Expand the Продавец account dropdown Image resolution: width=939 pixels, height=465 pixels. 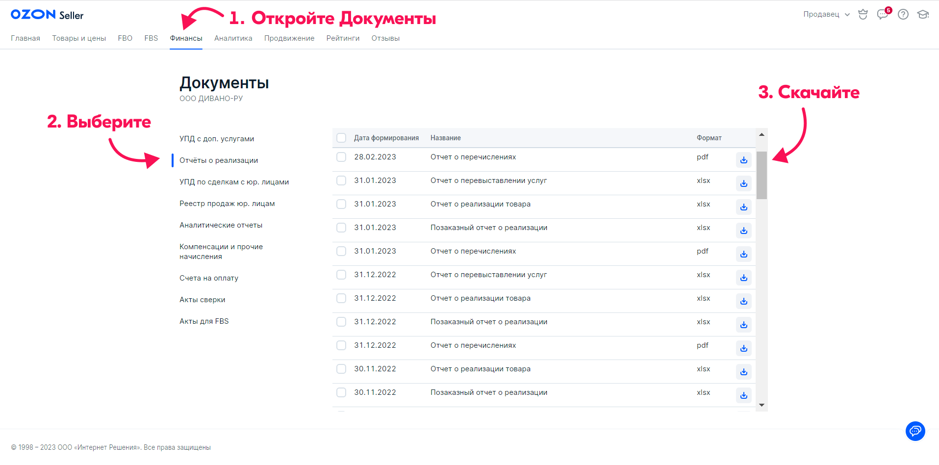[826, 14]
